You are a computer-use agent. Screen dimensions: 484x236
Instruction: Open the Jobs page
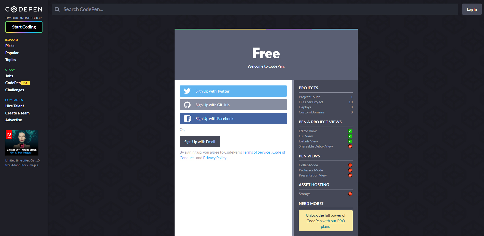click(x=9, y=76)
